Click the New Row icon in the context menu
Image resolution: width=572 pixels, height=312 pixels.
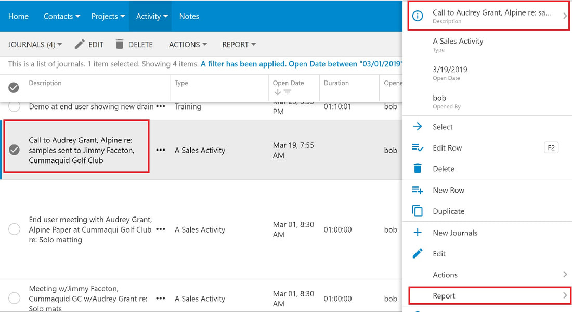click(x=418, y=190)
